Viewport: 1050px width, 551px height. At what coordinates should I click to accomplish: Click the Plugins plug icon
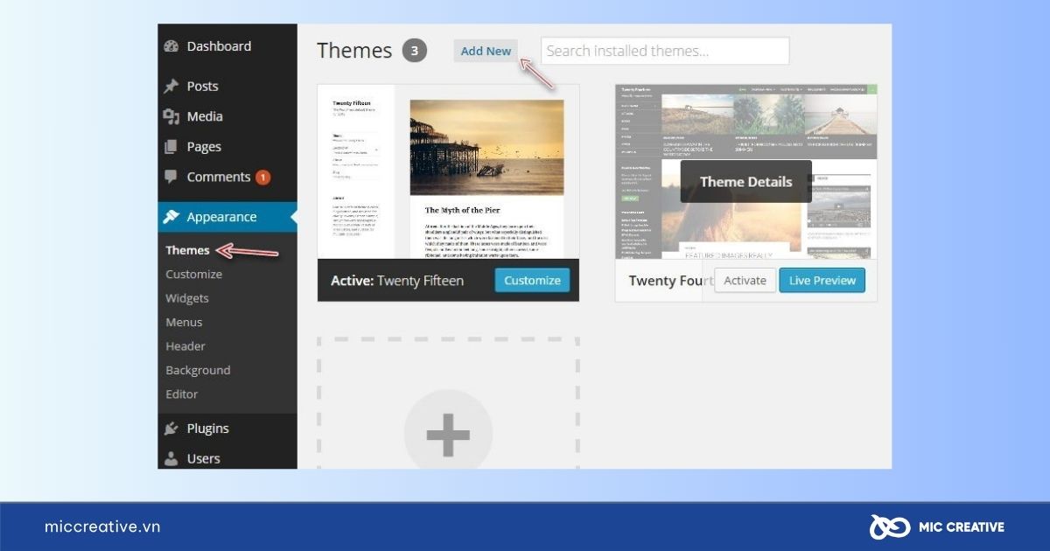pos(171,429)
